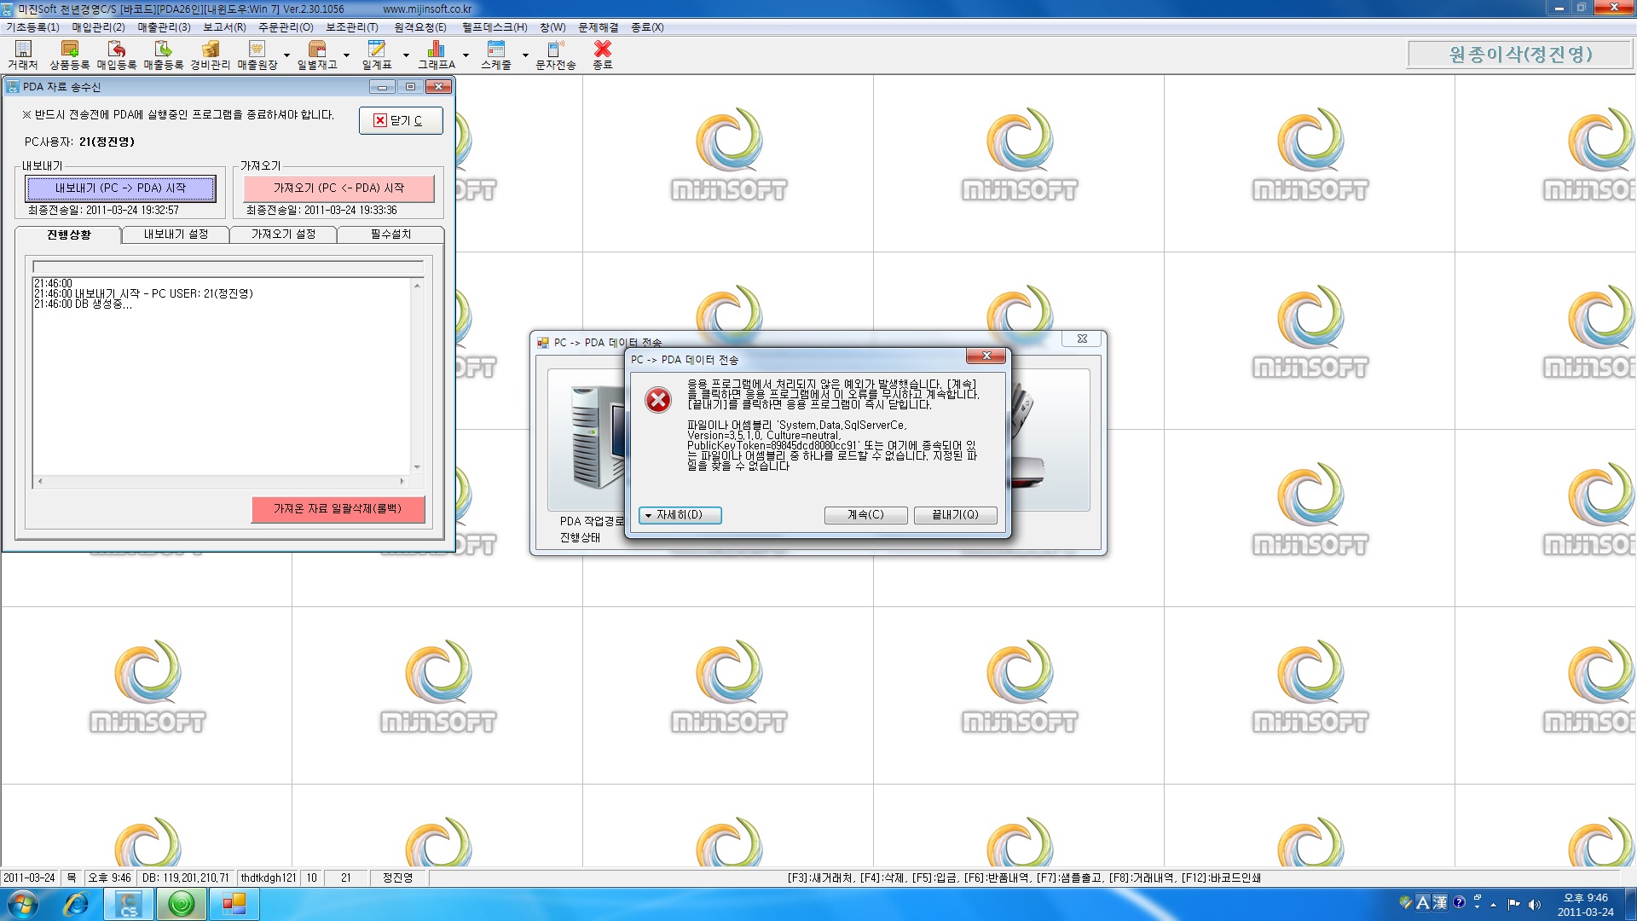The width and height of the screenshot is (1637, 921).
Task: Close the PC -> PDA 데이터 전송 background window
Action: pos(1082,339)
